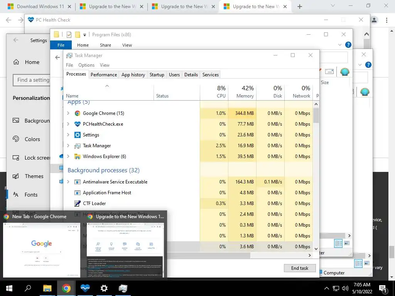
Task: Expand the Google Chrome (15) process group
Action: (x=68, y=113)
